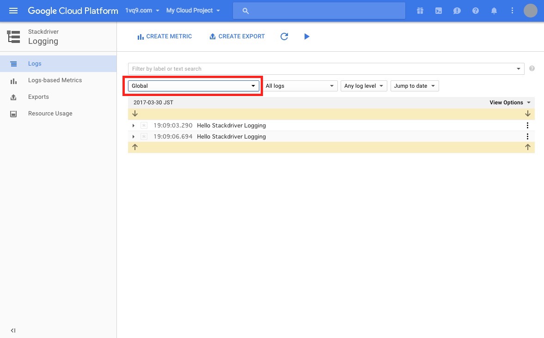Open Logs-based Metrics page
The height and width of the screenshot is (338, 544).
click(x=58, y=80)
